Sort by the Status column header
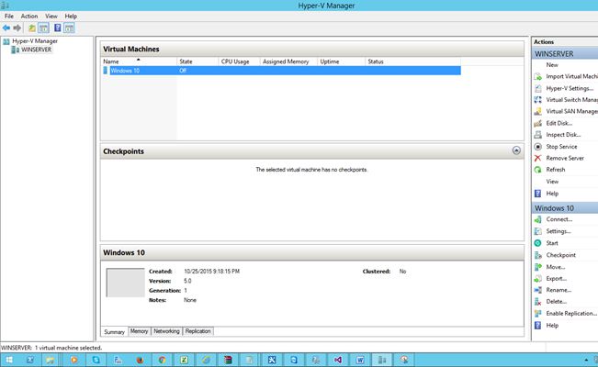 coord(412,61)
